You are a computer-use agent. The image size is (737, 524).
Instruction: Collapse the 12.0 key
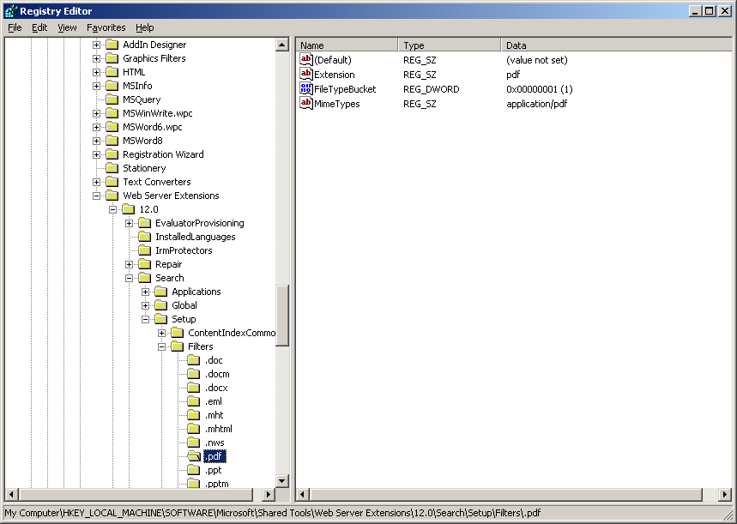[x=112, y=209]
